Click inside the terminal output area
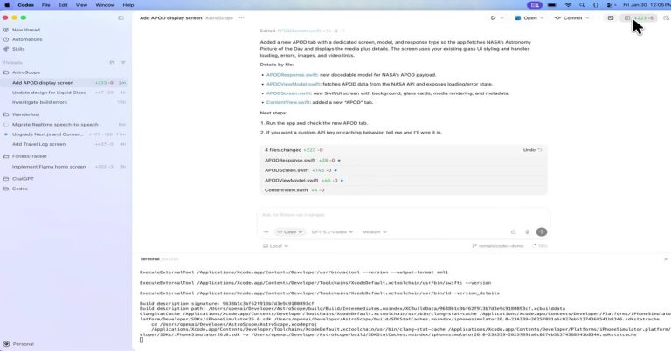Viewport: 671px width, 351px height. (x=401, y=306)
